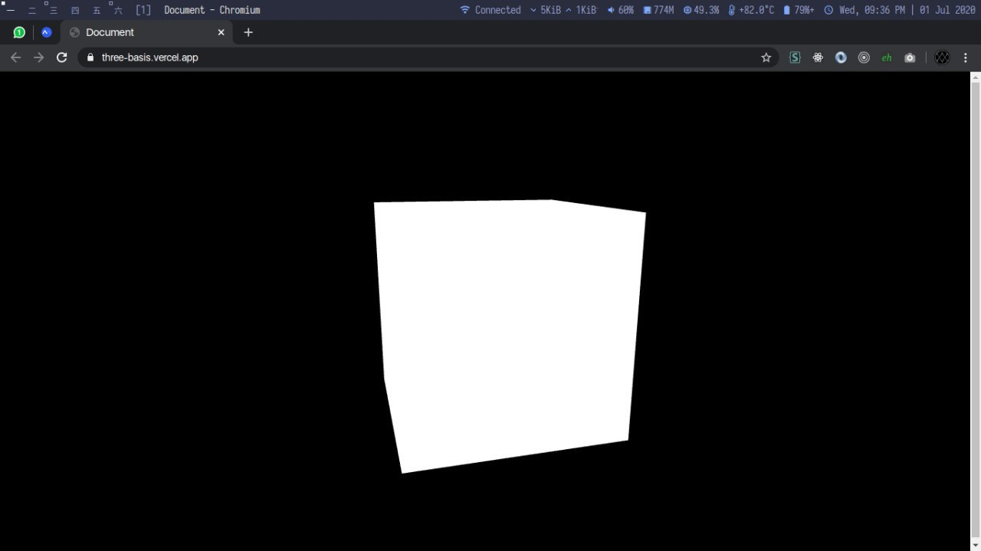Click the WiFi Connected status indicator
The image size is (981, 551).
pos(490,10)
